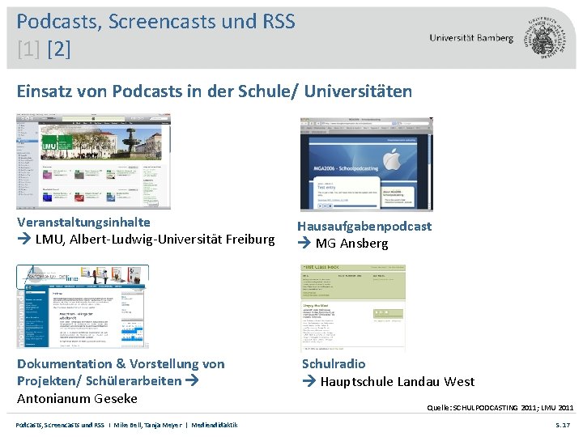Select text 'LMU, Albert-Ludwig-Universität Freiburg'
The height and width of the screenshot is (437, 583).
[x=155, y=240]
